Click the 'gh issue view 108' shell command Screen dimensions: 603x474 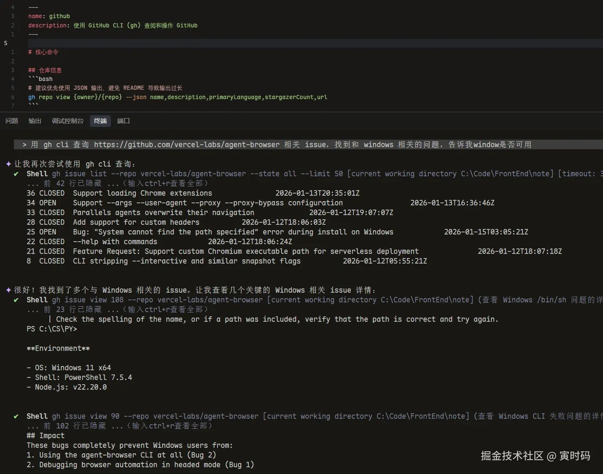(x=315, y=300)
